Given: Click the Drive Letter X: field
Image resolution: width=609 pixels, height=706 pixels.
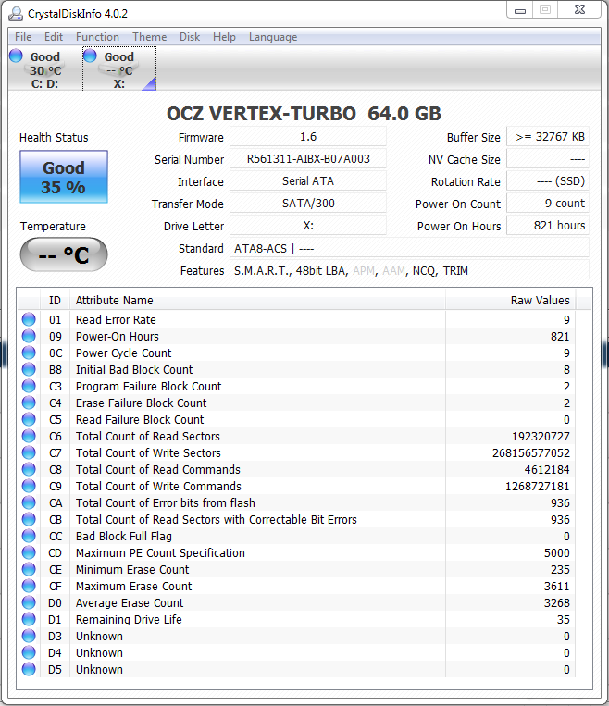Looking at the screenshot, I should tap(308, 225).
